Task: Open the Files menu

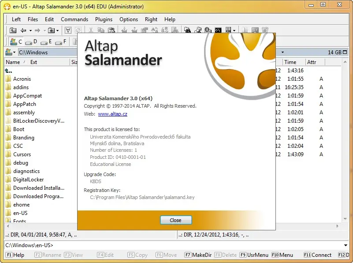Action: 33,19
